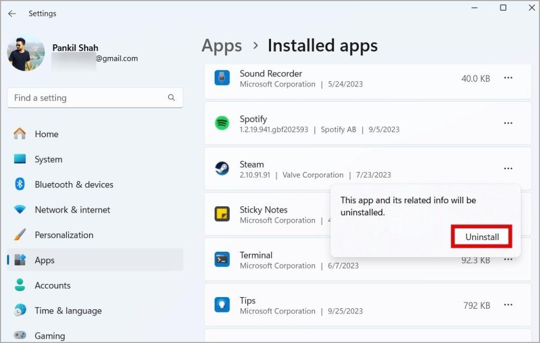Click the Sticky Notes app icon
Image resolution: width=540 pixels, height=343 pixels.
click(x=222, y=214)
